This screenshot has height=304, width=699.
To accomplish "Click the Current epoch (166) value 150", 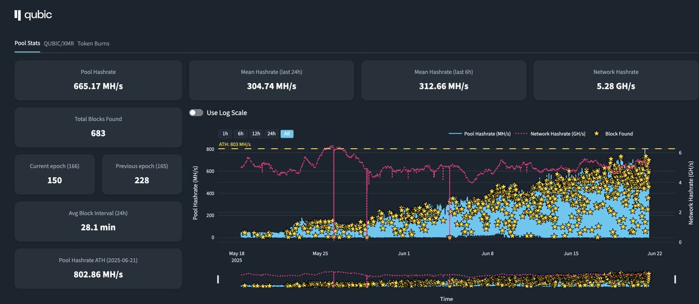I will pyautogui.click(x=55, y=180).
